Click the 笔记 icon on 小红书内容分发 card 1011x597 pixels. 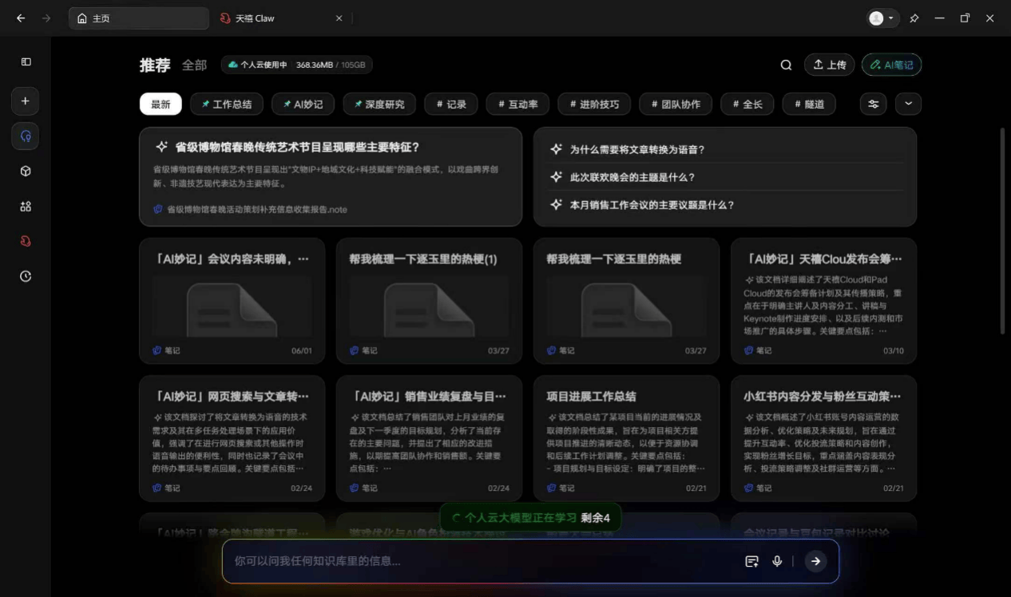(x=749, y=488)
